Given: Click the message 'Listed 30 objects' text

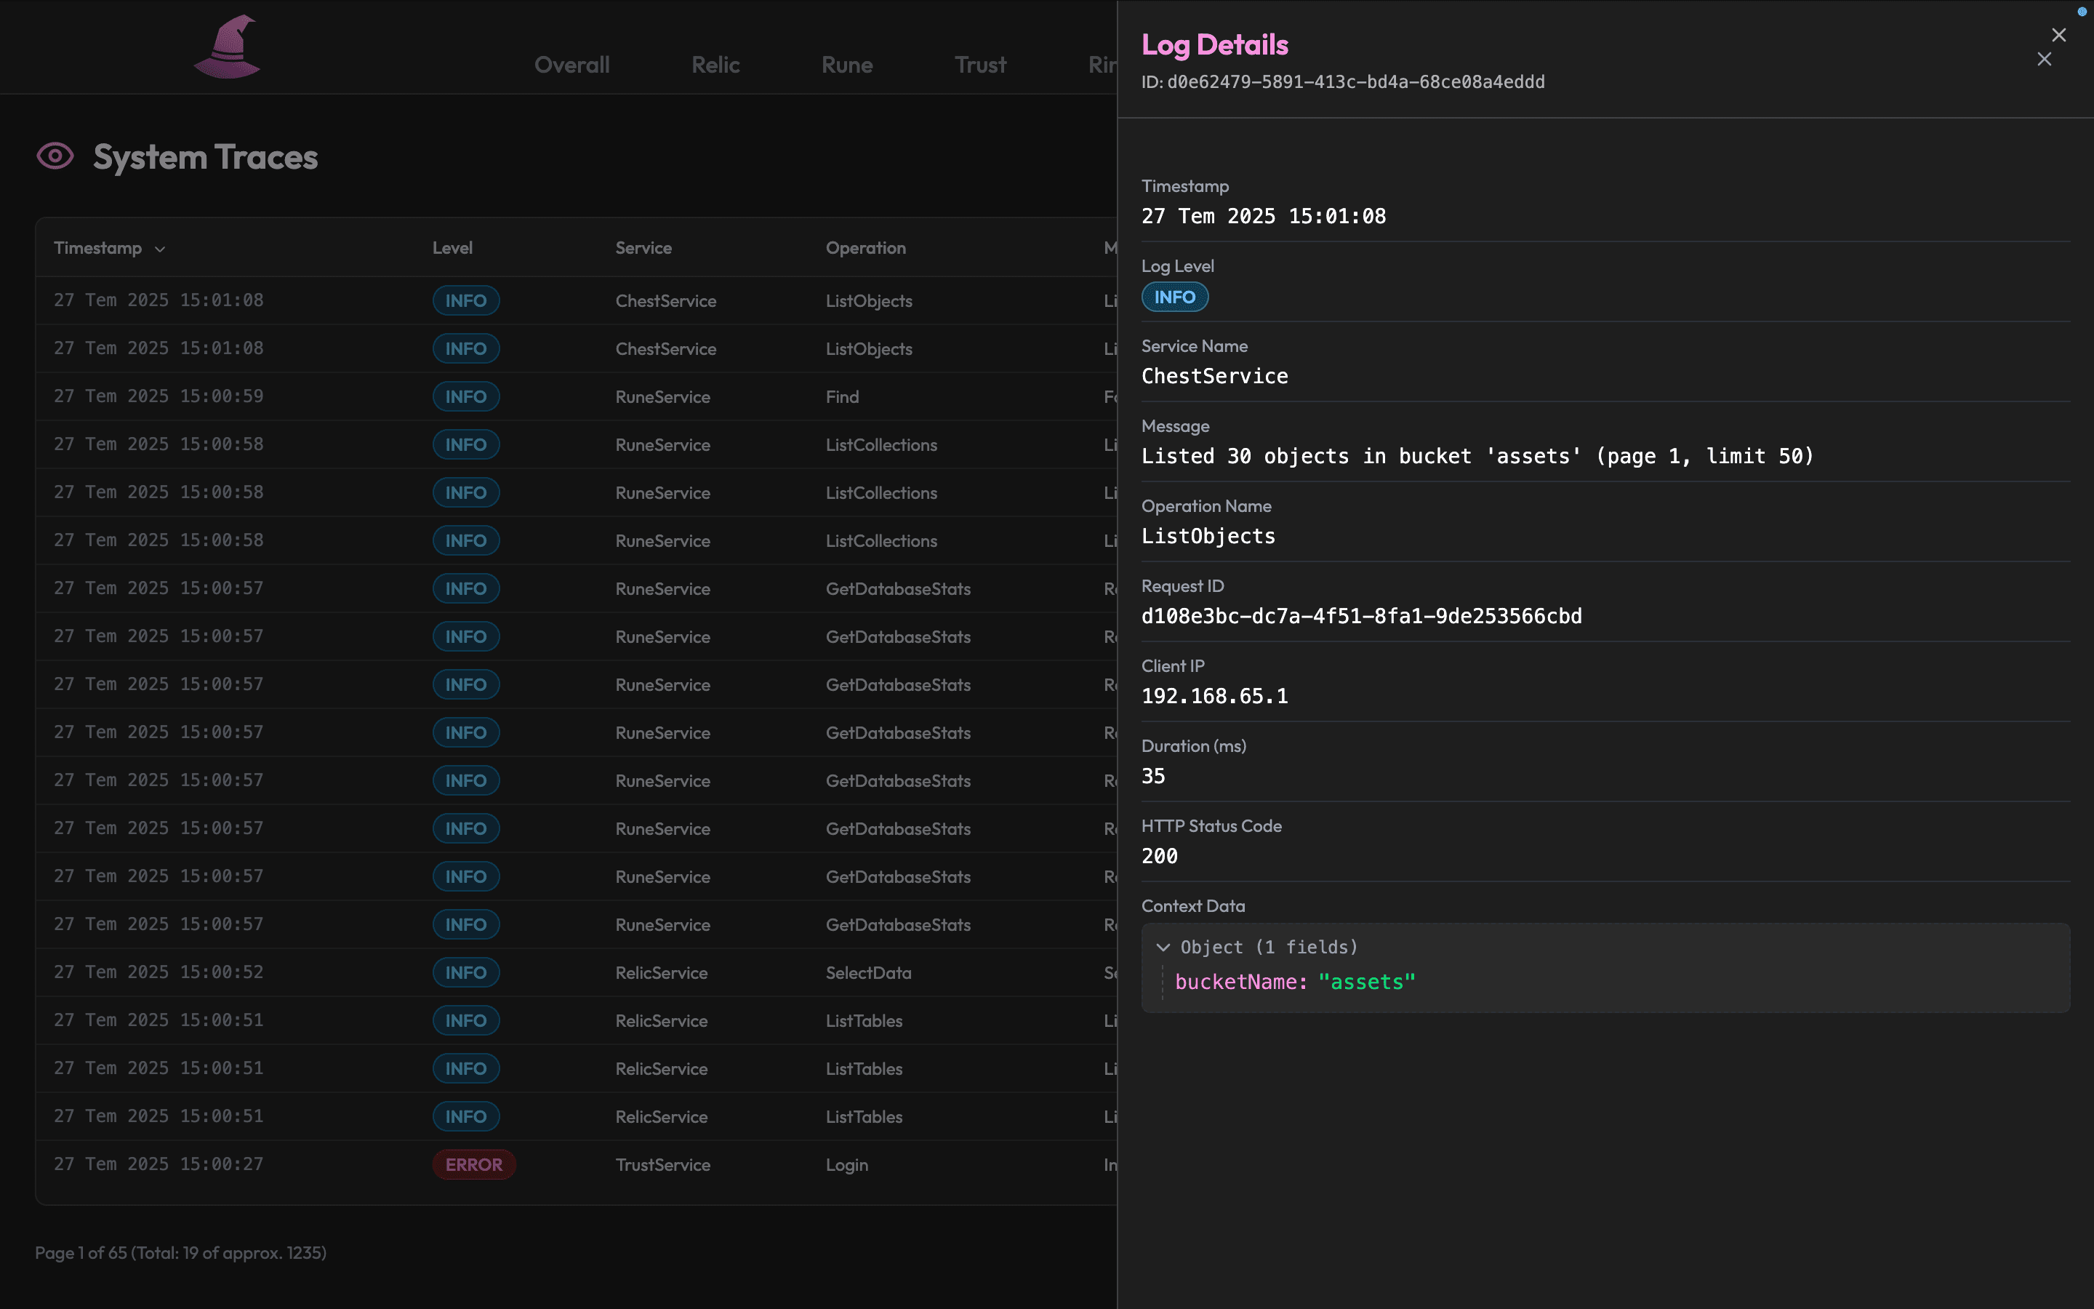Looking at the screenshot, I should click(x=1477, y=456).
